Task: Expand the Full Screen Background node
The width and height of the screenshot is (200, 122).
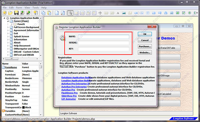Action: click(x=8, y=27)
